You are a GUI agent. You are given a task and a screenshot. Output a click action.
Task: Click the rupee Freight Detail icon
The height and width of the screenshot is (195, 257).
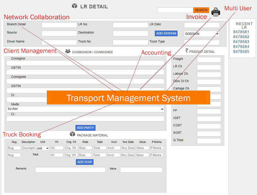(187, 51)
